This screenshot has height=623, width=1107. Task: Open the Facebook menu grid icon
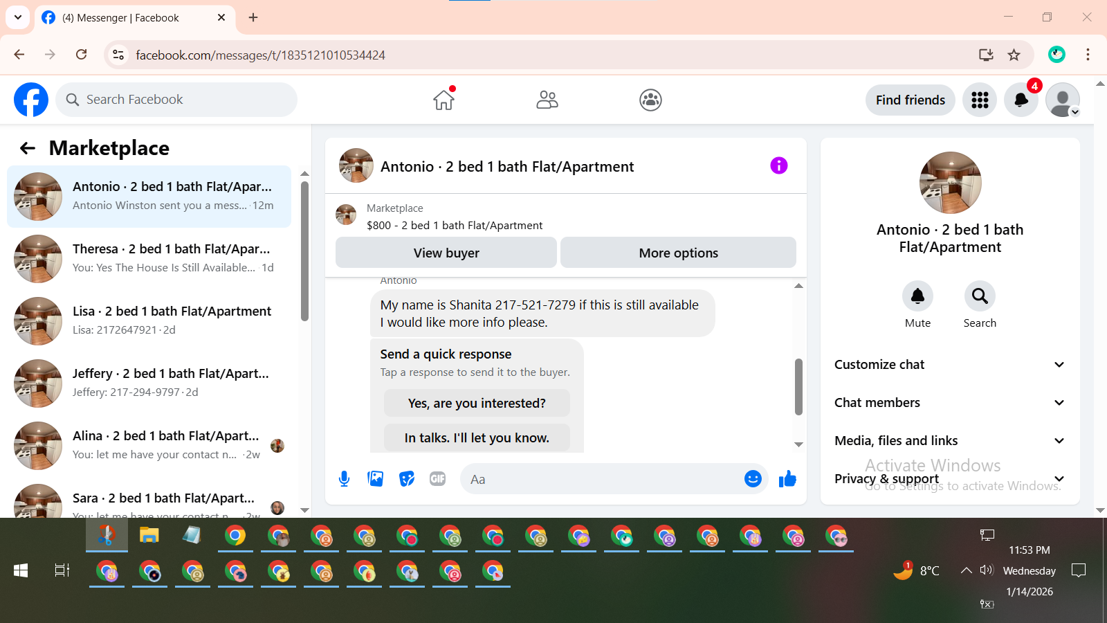point(980,100)
